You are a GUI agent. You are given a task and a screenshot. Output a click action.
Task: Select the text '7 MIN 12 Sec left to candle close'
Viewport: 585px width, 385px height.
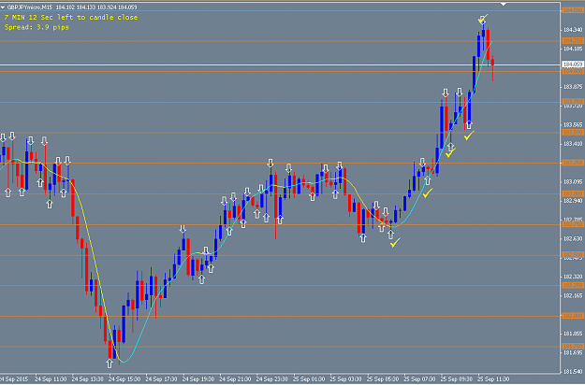[71, 18]
